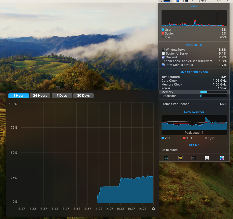Image resolution: width=233 pixels, height=219 pixels.
Task: Launch Console from the bottom shortcut bar
Action: point(181,158)
